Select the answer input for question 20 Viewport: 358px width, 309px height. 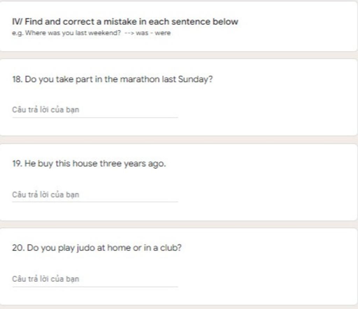(95, 279)
